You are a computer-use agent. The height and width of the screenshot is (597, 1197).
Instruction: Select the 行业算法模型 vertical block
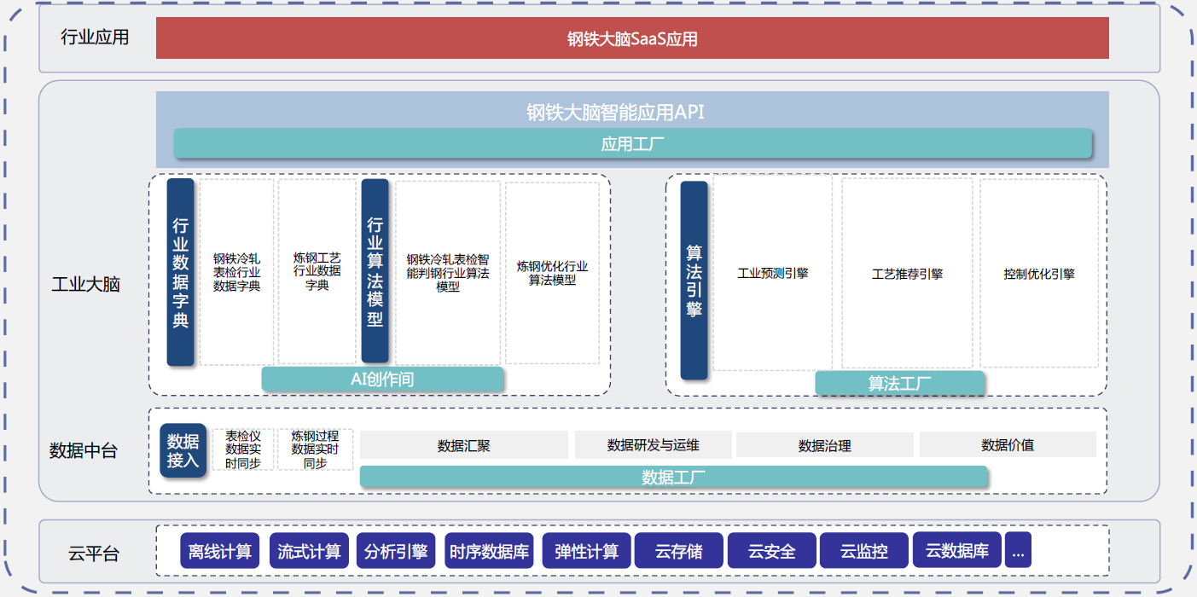click(x=375, y=270)
